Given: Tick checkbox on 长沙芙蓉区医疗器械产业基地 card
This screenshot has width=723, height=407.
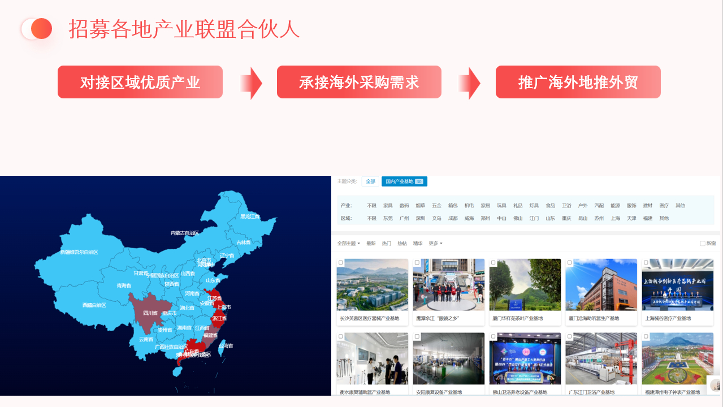Looking at the screenshot, I should (x=340, y=263).
